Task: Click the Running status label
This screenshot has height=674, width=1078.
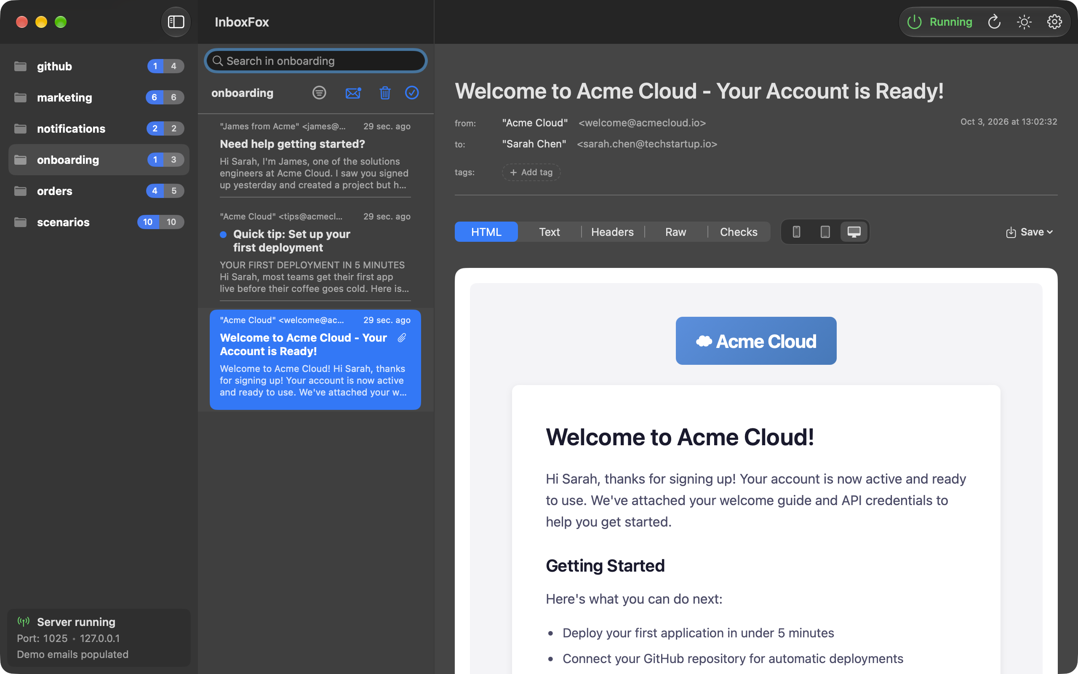Action: 950,22
